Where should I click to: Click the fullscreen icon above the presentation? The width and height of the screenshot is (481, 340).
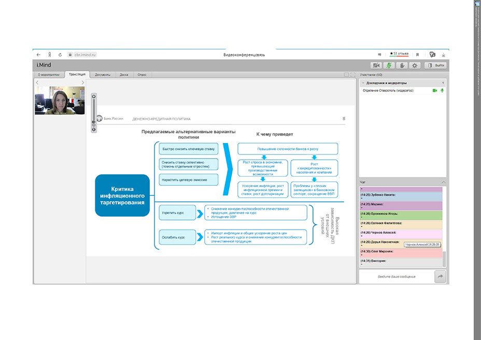353,75
